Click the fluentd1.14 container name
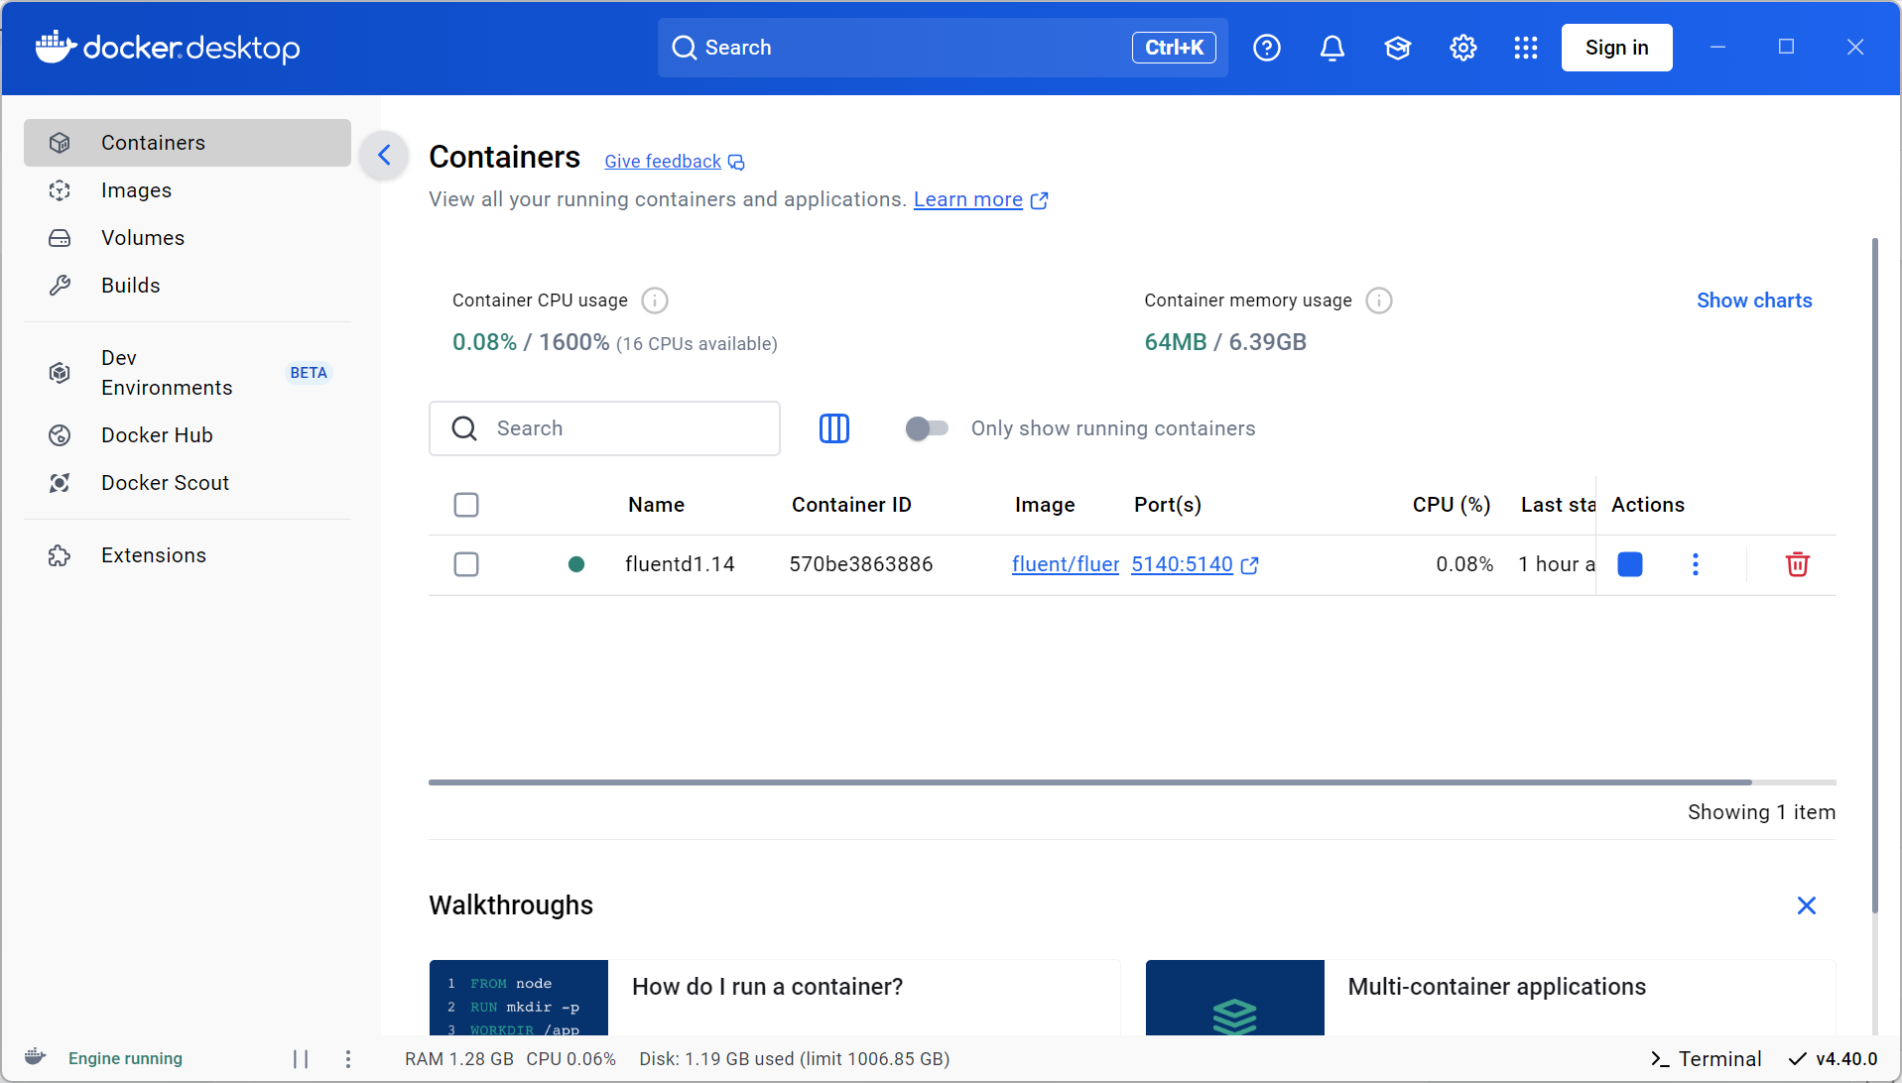1902x1083 pixels. point(680,564)
